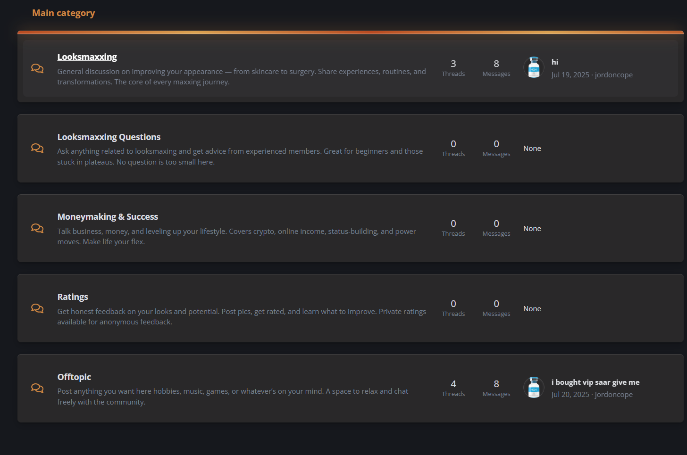The image size is (687, 455).
Task: Open avatar of Looksmaxxing's last poster
Action: pos(534,67)
